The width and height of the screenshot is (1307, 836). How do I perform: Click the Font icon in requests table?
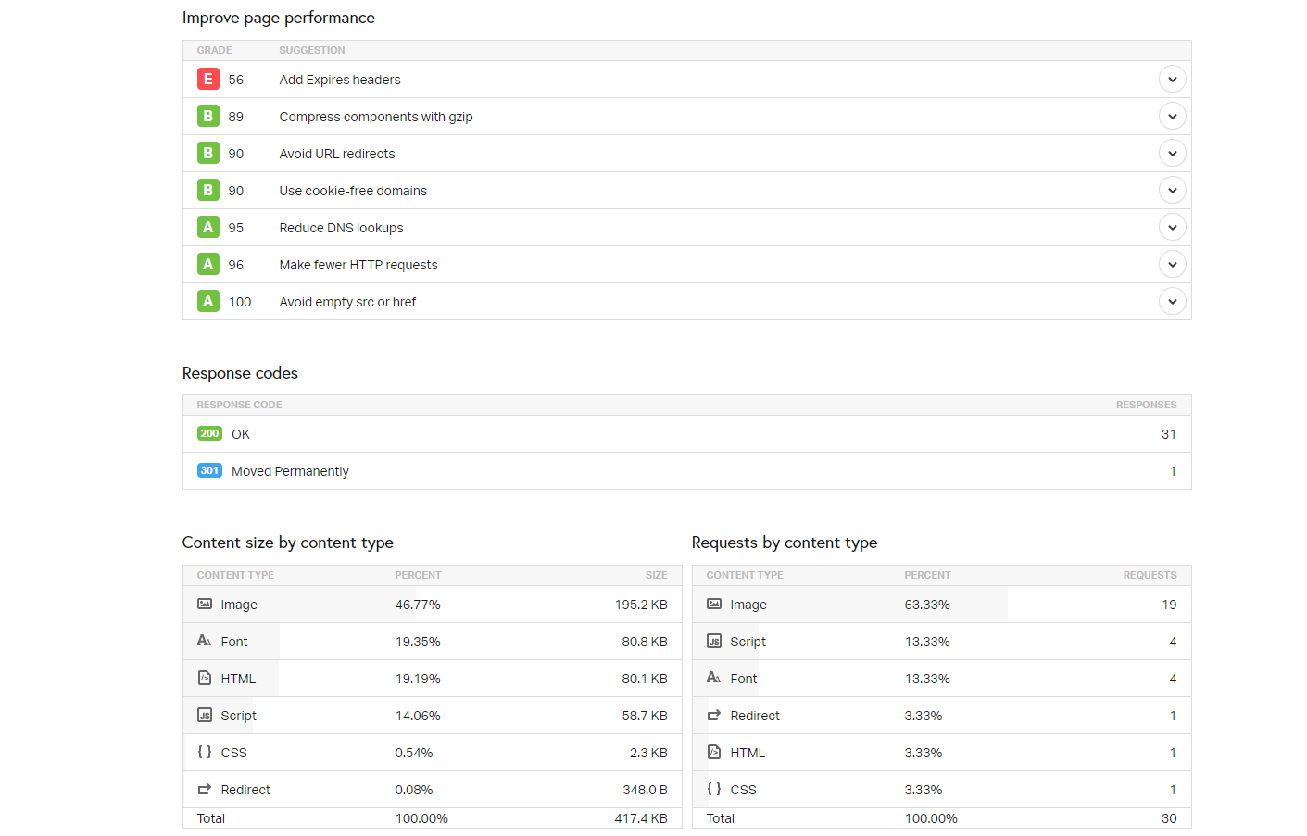[x=713, y=678]
